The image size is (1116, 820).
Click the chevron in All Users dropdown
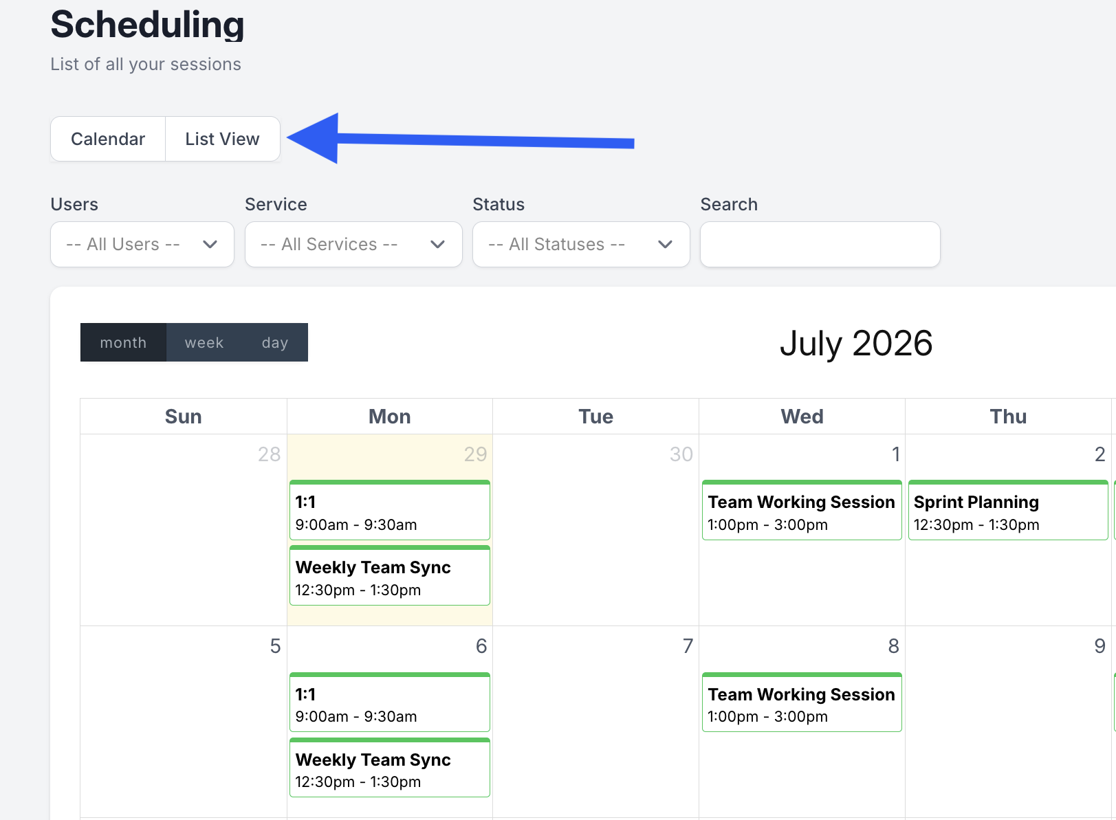210,244
